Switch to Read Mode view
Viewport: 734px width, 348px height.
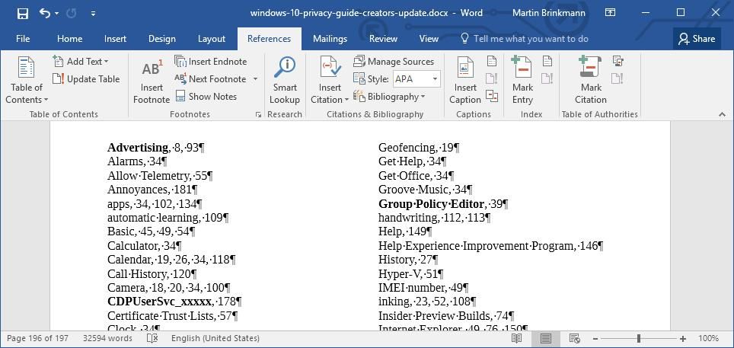[x=517, y=338]
